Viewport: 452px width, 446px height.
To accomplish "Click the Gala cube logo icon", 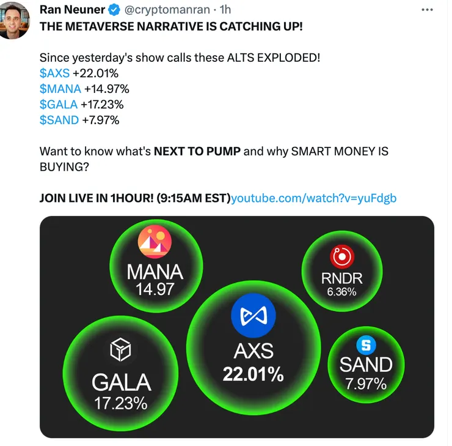I will click(121, 350).
